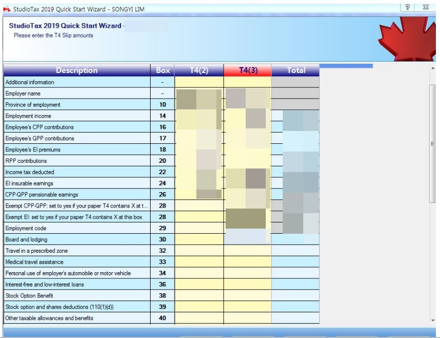
Task: Select the 'Employment income' row label
Action: click(28, 116)
